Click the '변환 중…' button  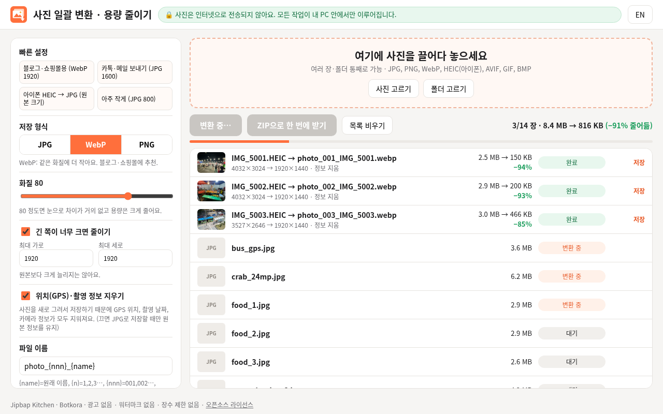pyautogui.click(x=215, y=125)
